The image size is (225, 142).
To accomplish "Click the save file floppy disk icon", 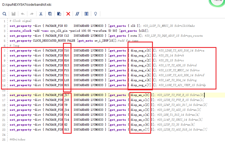I will pyautogui.click(x=14, y=14).
